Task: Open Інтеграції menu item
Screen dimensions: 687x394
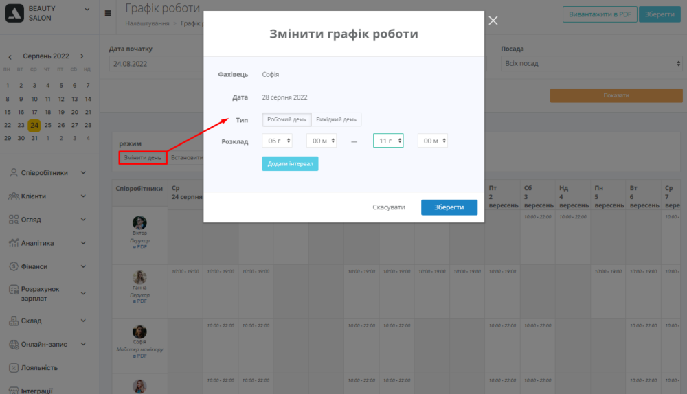Action: click(x=37, y=391)
